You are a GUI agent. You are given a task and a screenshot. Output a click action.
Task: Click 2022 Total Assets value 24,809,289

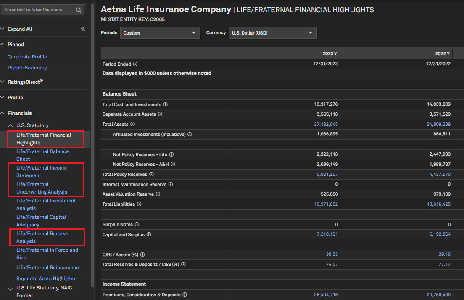pos(438,124)
